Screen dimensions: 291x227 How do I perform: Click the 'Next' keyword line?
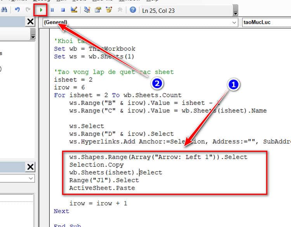(61, 211)
